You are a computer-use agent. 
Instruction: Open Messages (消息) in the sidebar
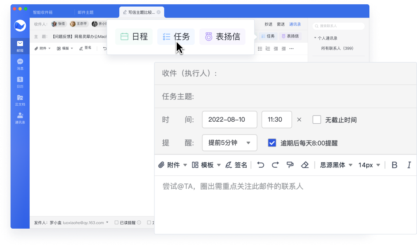click(20, 64)
